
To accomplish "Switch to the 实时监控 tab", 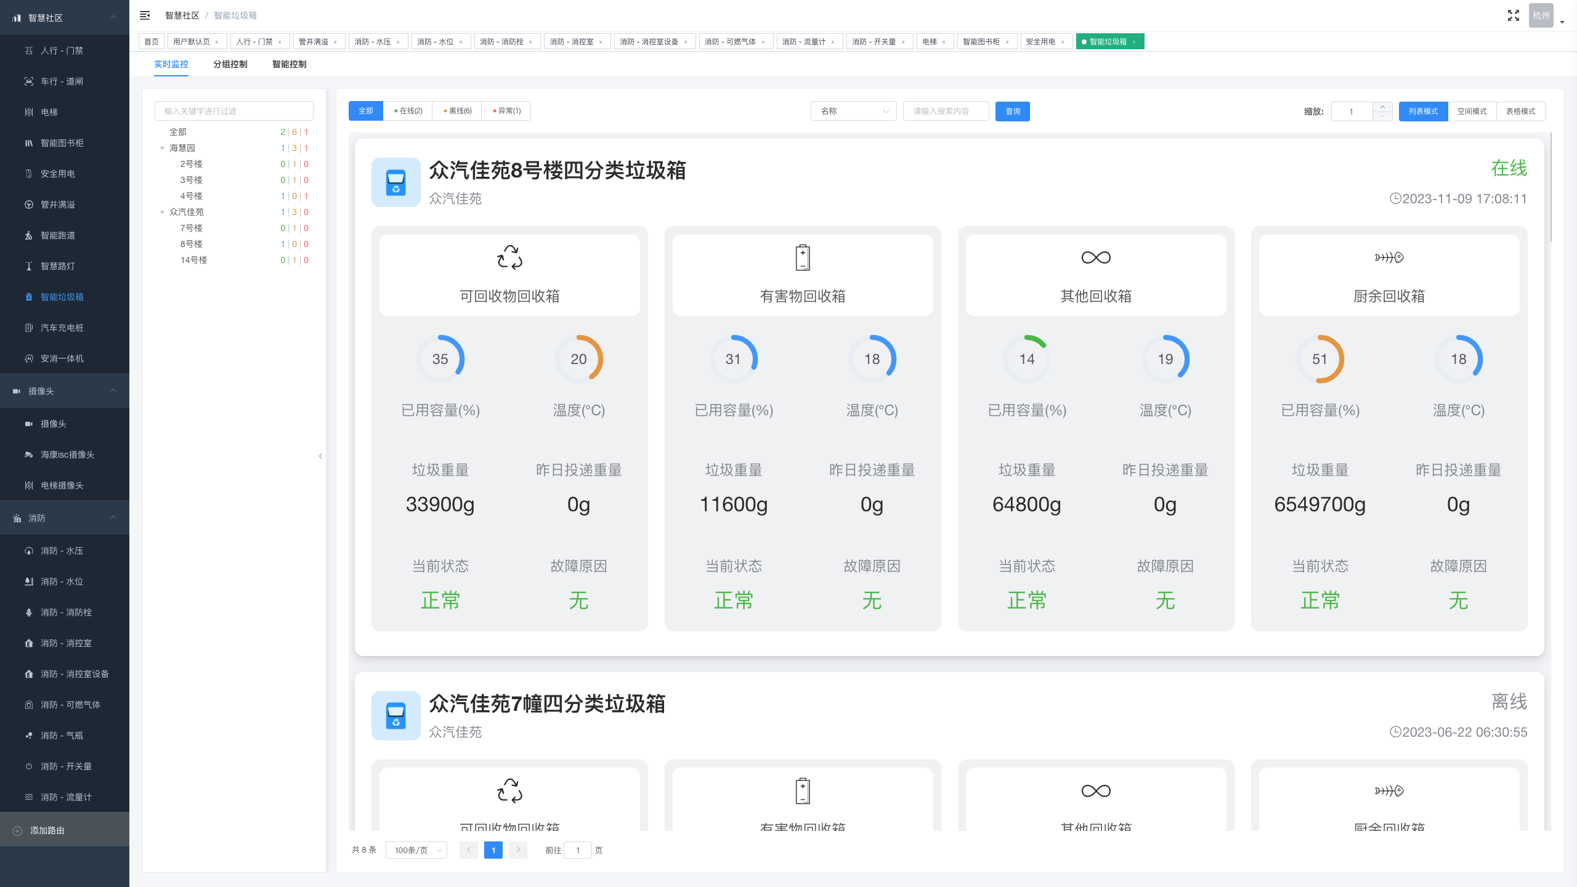I will (171, 64).
